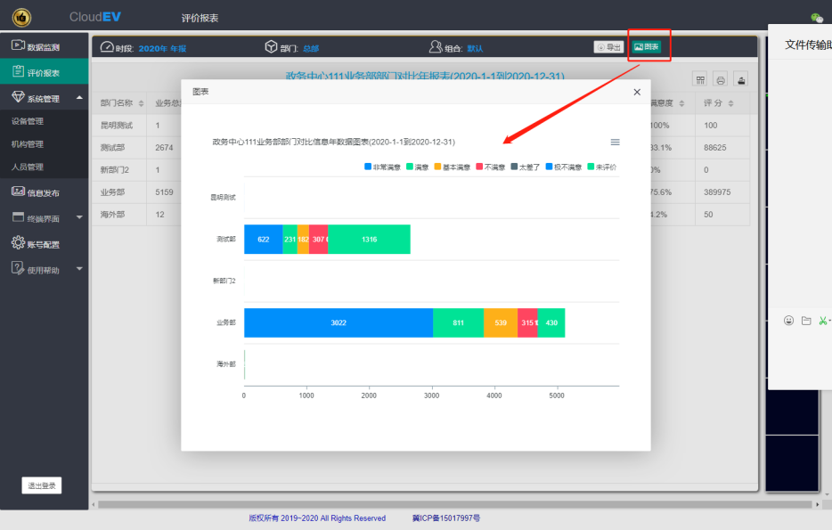The image size is (832, 530).
Task: Click the 新部门2 chart axis label
Action: click(x=224, y=281)
